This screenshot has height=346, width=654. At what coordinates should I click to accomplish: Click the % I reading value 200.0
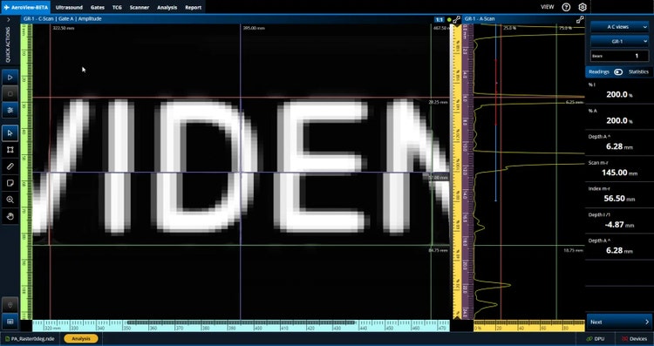coord(619,95)
